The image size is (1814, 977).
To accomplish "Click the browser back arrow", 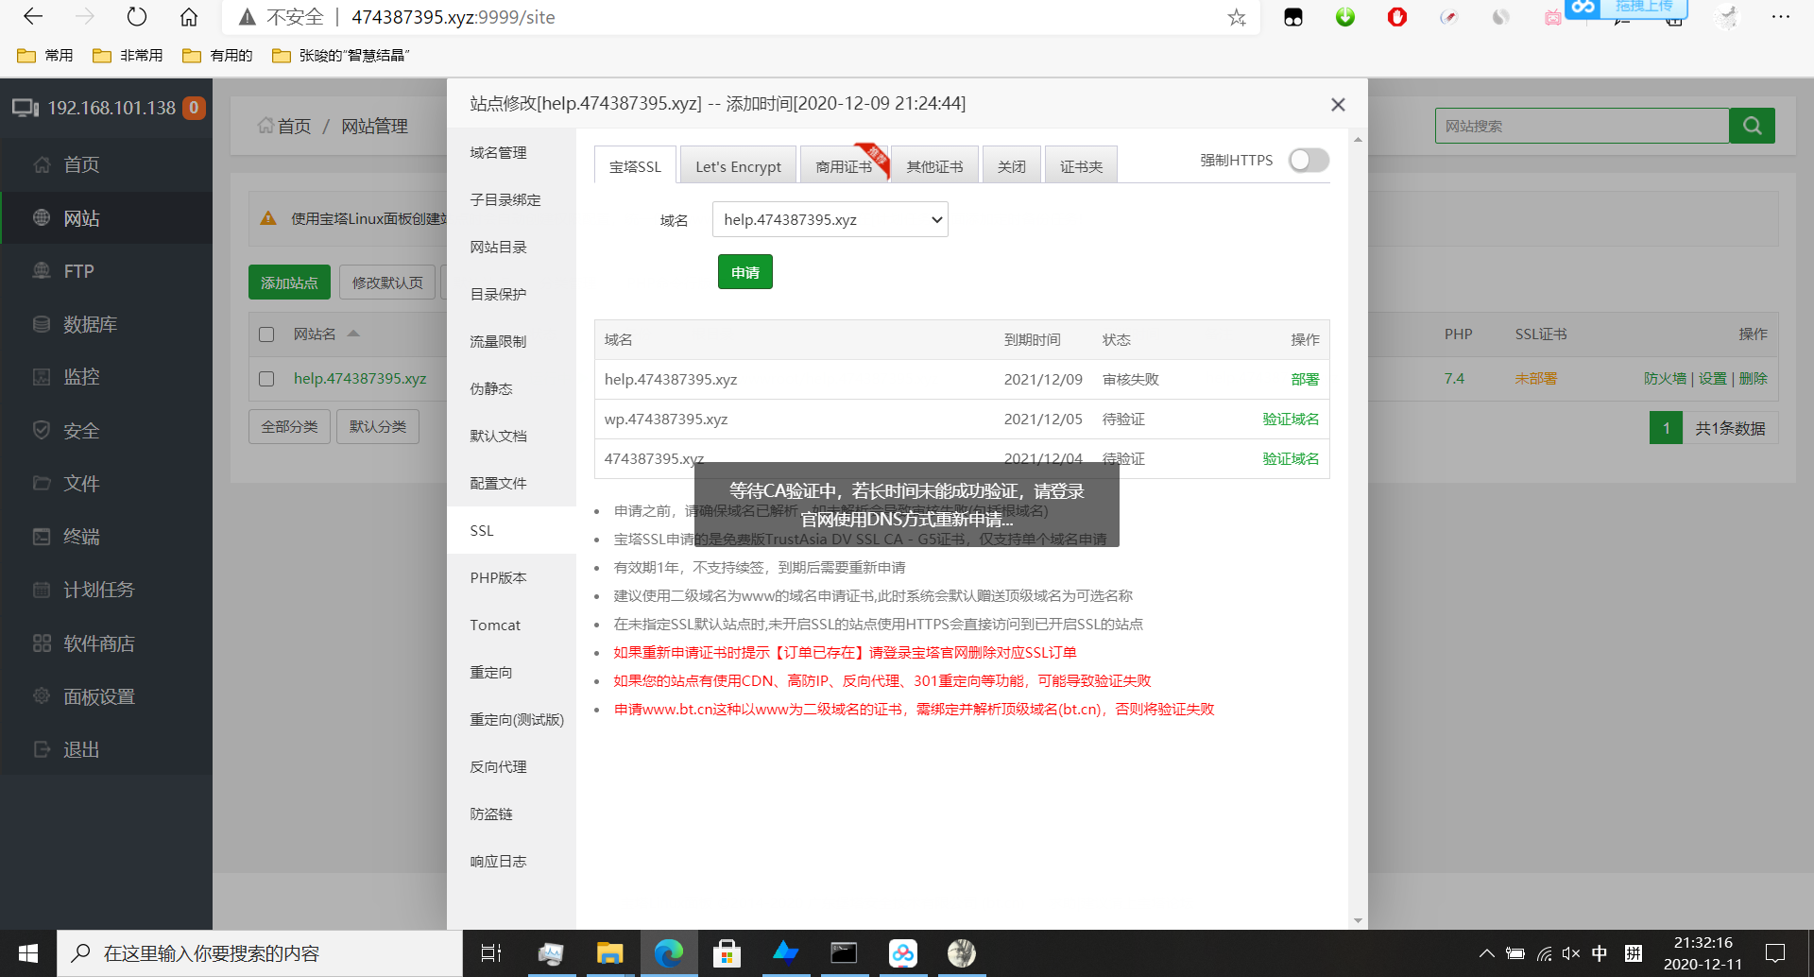I will pyautogui.click(x=33, y=17).
